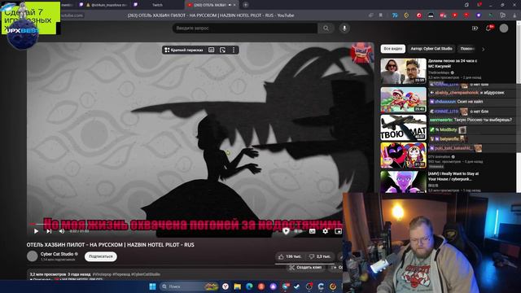Open Yandex Browser from taskbar

pyautogui.click(x=225, y=286)
